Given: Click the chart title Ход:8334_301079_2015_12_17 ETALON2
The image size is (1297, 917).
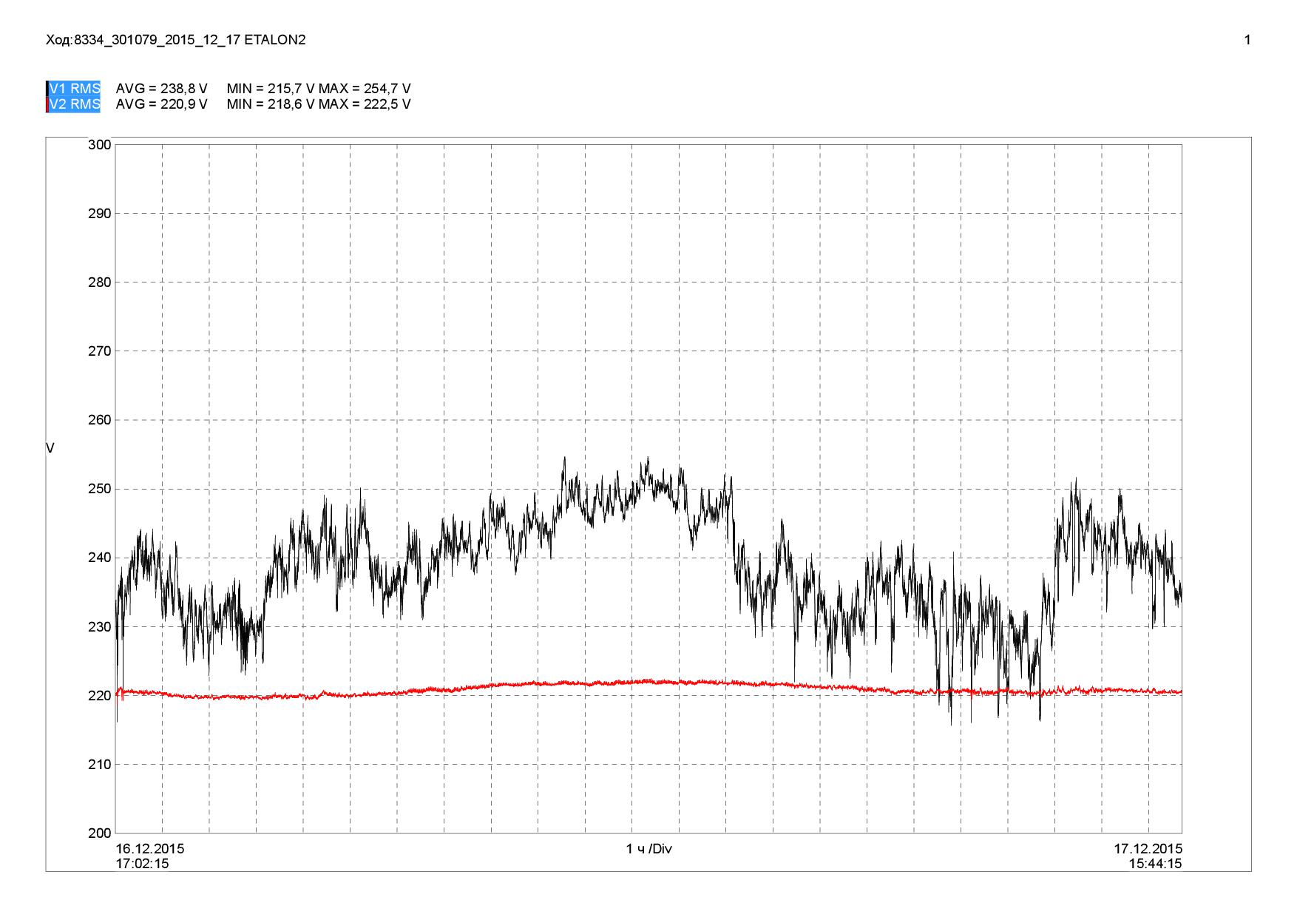Looking at the screenshot, I should point(175,40).
